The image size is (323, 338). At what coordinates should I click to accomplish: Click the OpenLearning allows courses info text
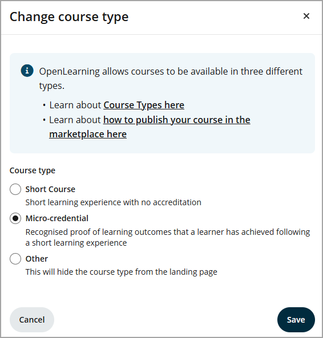(171, 79)
